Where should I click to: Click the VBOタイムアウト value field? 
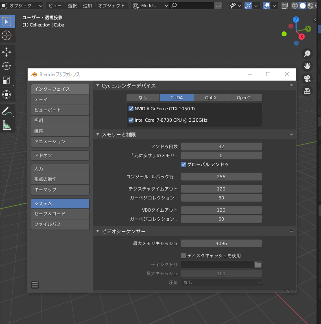[221, 210]
